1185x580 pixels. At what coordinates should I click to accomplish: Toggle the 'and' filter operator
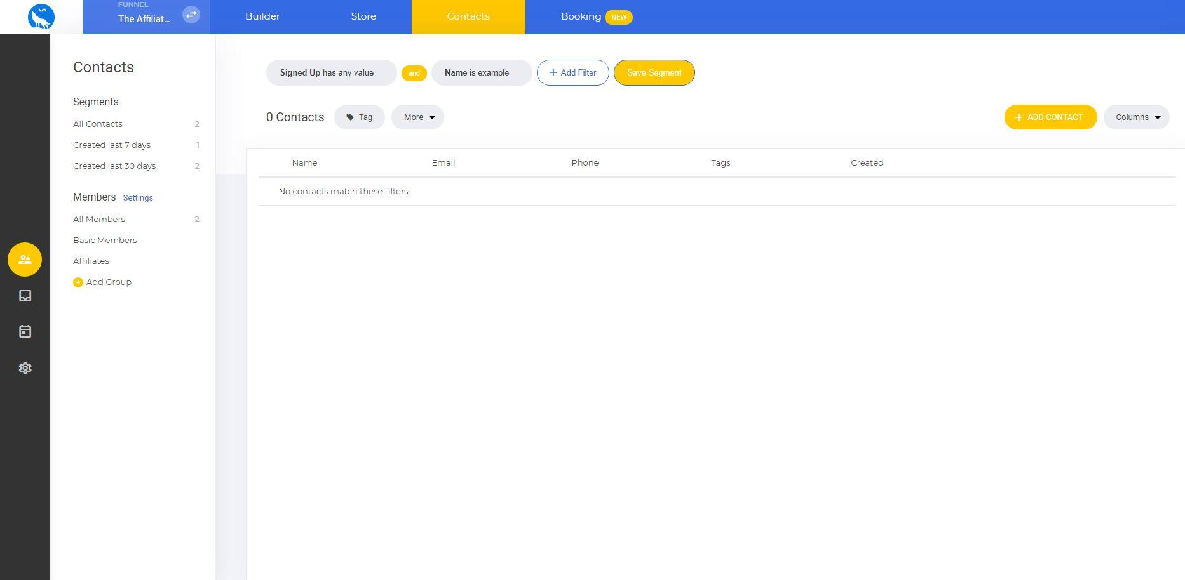pos(414,73)
